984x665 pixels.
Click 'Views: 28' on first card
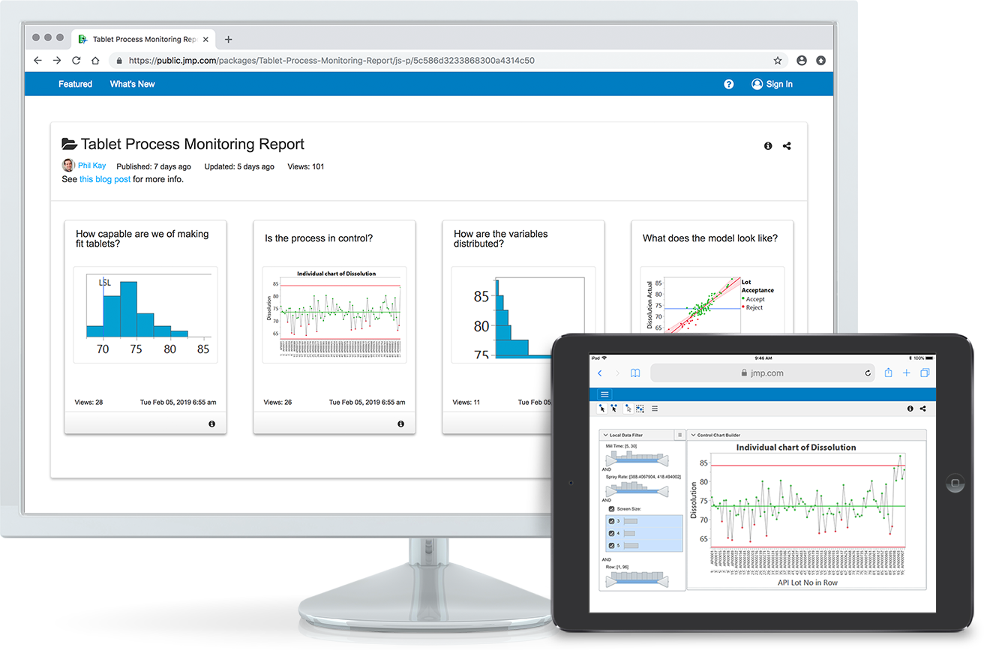coord(88,403)
